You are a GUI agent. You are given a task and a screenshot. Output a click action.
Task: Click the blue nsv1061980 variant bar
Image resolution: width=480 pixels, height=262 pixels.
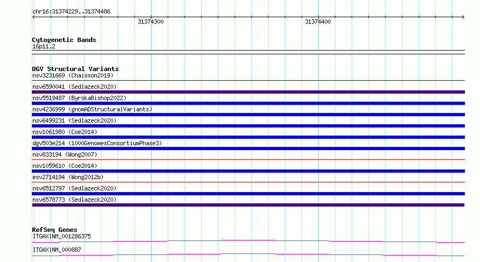248,137
